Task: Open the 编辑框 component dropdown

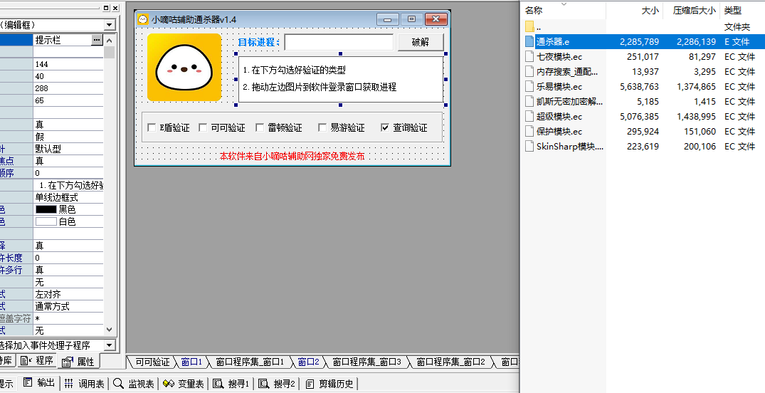Action: click(109, 25)
